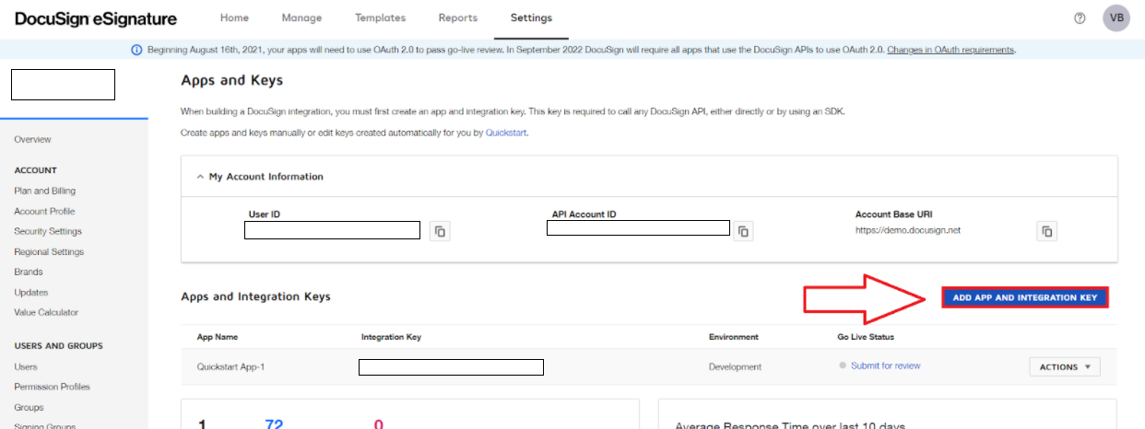The image size is (1145, 429).
Task: Open Account Profile in sidebar
Action: pos(44,212)
